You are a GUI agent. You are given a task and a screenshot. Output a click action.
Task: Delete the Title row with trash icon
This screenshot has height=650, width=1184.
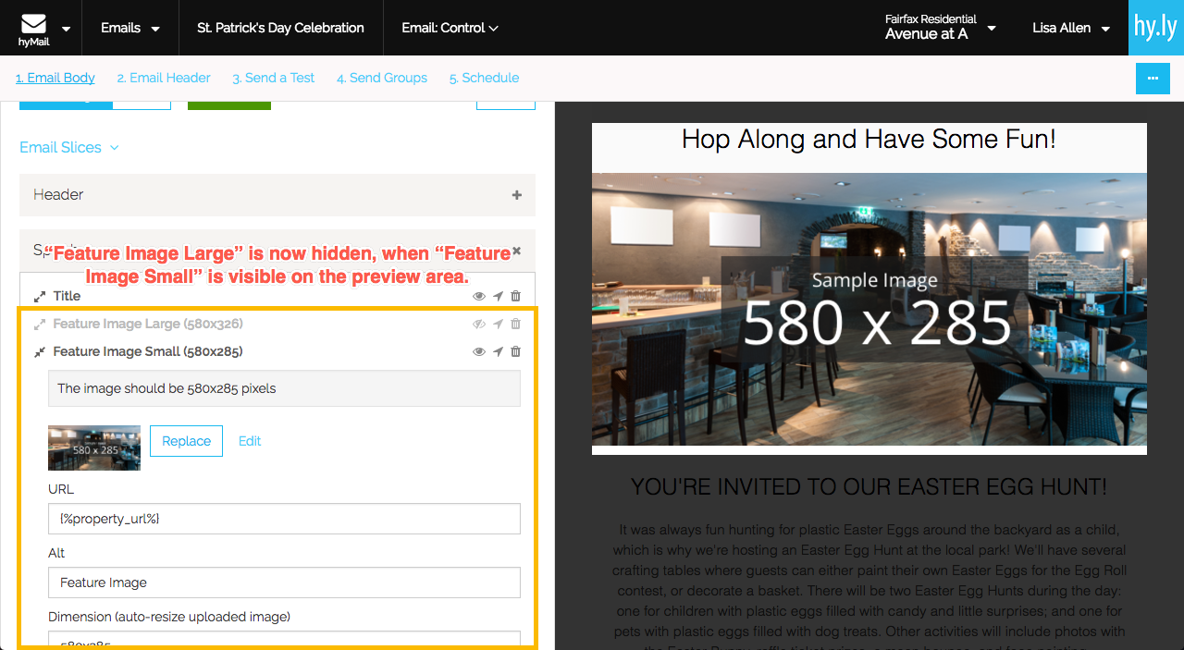pyautogui.click(x=516, y=297)
